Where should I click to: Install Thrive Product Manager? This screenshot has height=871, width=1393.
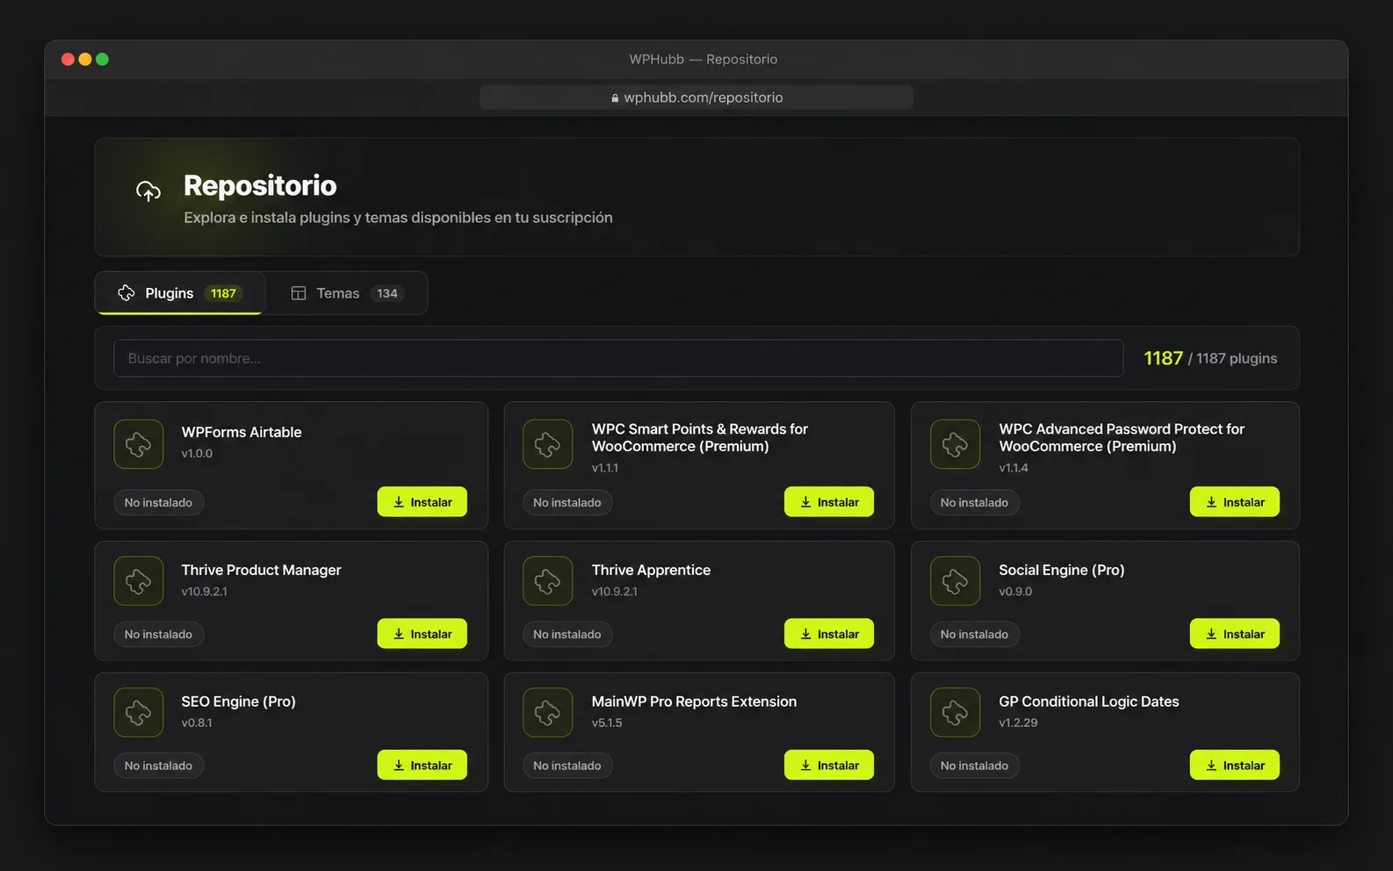[422, 634]
